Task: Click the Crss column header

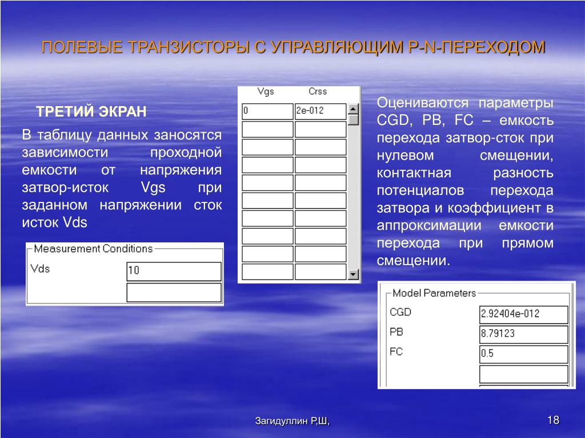Action: click(318, 91)
